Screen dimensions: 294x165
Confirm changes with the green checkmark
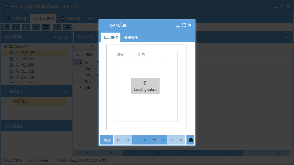[x=172, y=139]
